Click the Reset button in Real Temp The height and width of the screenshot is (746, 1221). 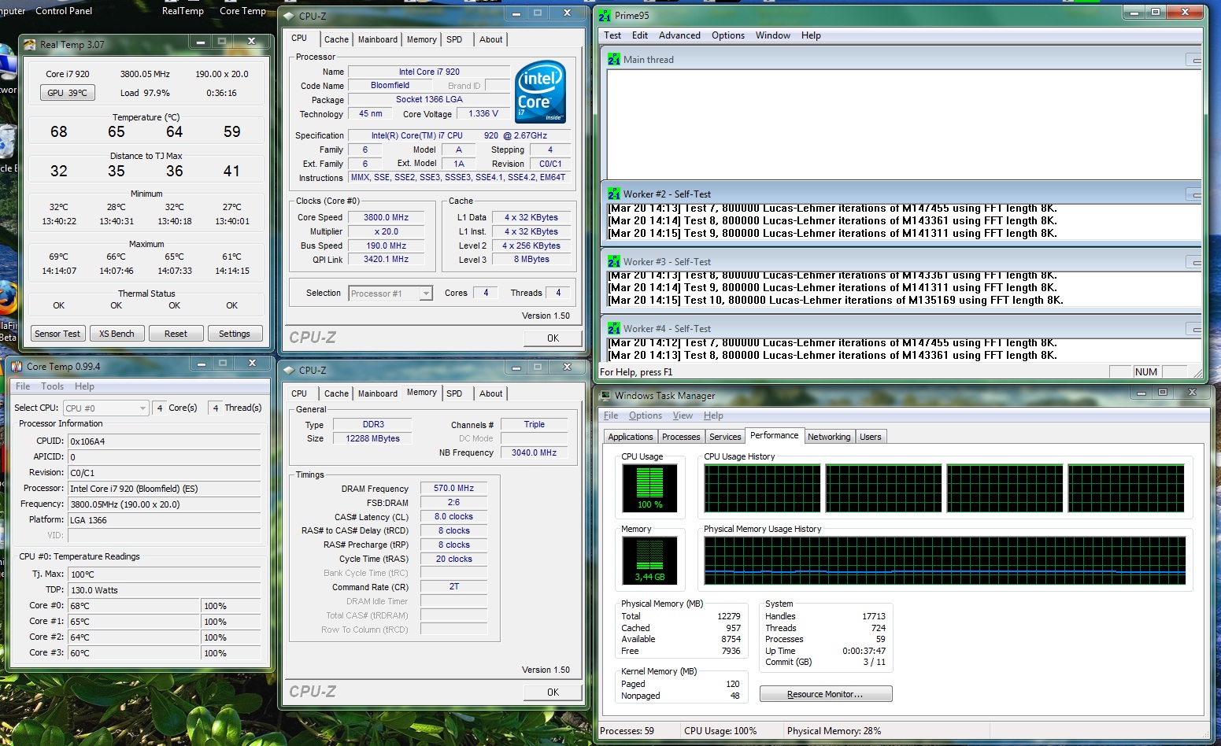[176, 334]
